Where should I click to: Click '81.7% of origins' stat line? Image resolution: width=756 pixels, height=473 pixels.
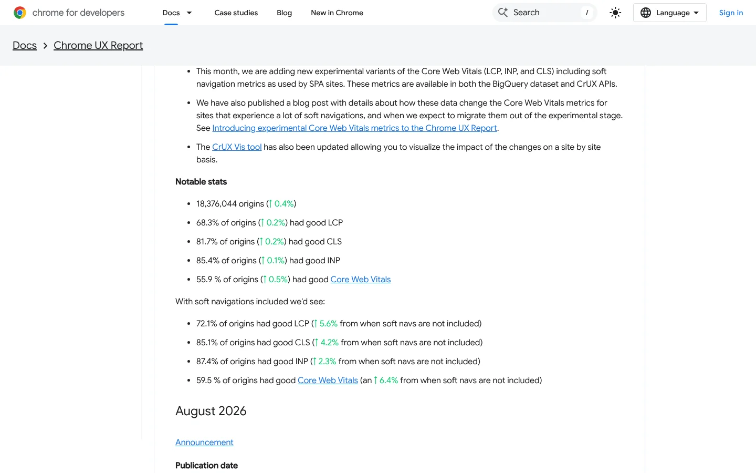tap(269, 242)
